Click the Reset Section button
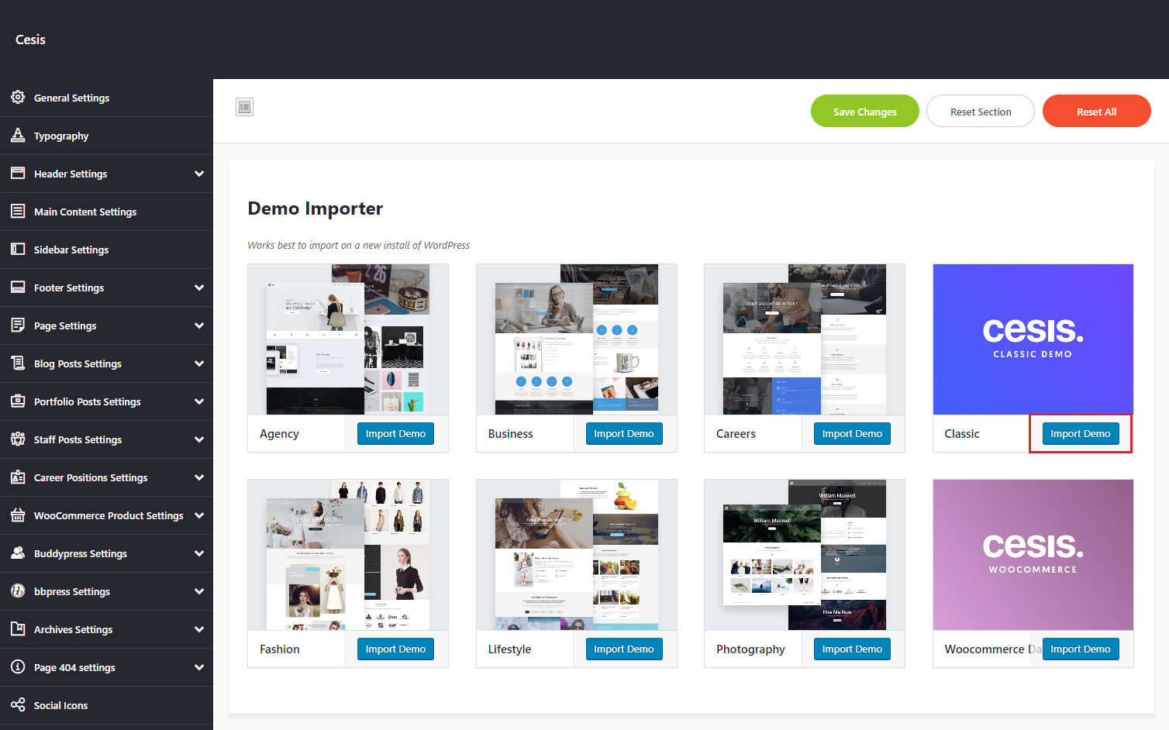The width and height of the screenshot is (1169, 730). tap(980, 112)
